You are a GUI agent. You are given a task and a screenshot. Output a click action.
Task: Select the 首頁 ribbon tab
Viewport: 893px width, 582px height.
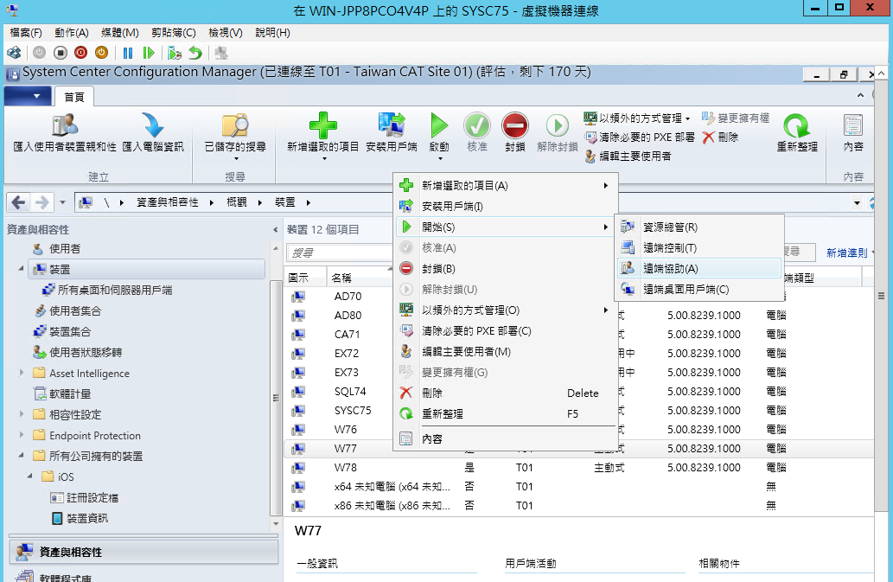click(74, 97)
